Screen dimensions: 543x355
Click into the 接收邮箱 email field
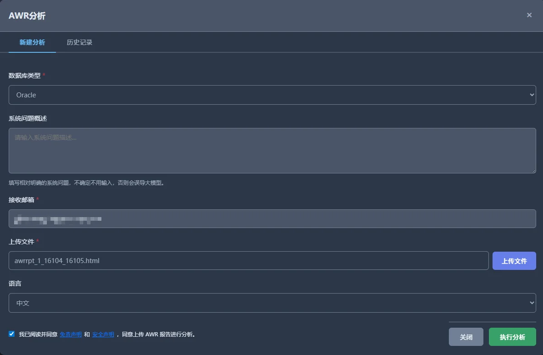tap(272, 219)
